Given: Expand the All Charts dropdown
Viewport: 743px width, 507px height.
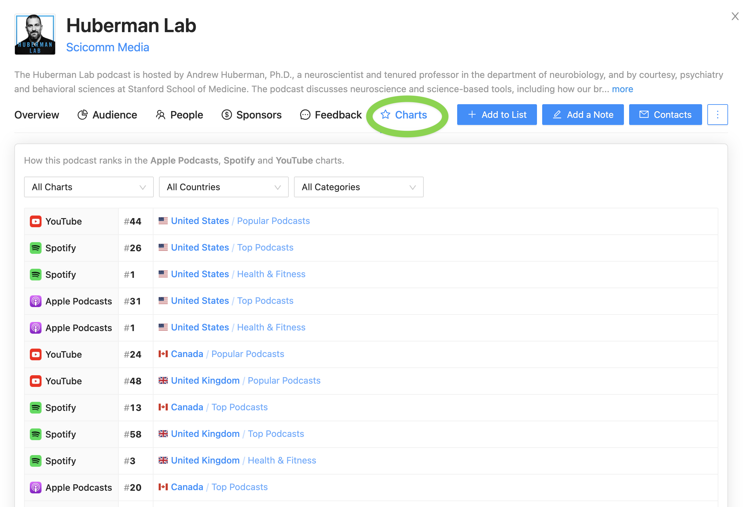Looking at the screenshot, I should tap(89, 187).
